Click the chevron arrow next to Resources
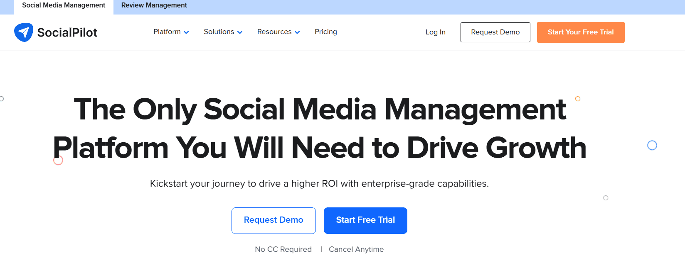The image size is (685, 275). tap(297, 32)
